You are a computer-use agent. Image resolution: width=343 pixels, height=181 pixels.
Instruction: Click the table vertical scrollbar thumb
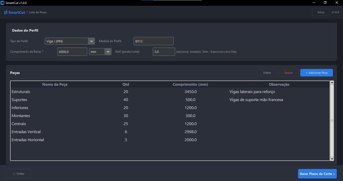(x=332, y=121)
